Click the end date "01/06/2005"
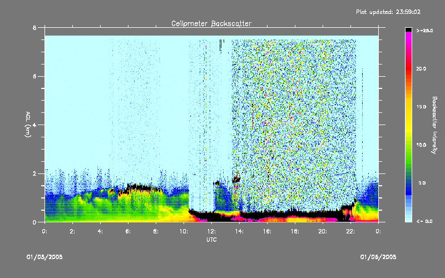The width and height of the screenshot is (445, 278). pos(378,257)
